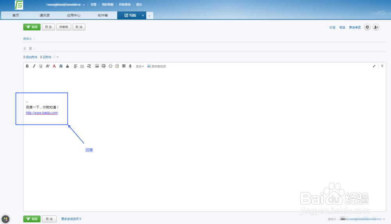Open the red font color tool
The width and height of the screenshot is (391, 224).
[x=54, y=66]
